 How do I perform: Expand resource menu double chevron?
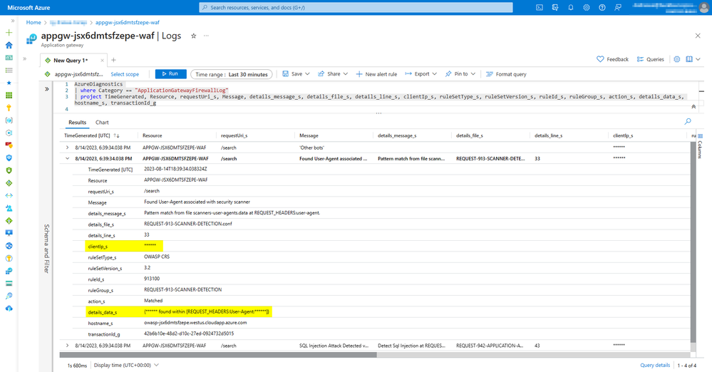coord(24,59)
